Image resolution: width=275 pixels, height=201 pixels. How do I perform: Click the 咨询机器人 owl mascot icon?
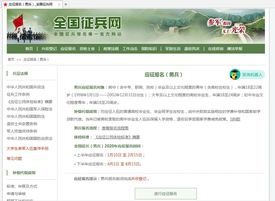235,74
